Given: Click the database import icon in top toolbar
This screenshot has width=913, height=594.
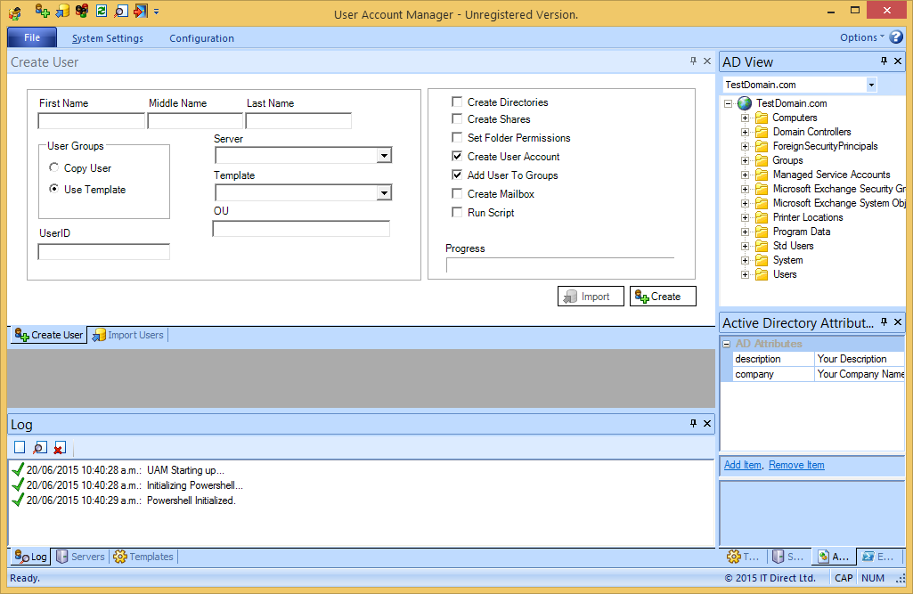Looking at the screenshot, I should coord(62,11).
